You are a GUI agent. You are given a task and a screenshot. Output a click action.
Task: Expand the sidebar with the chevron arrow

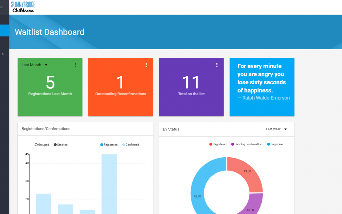(3, 54)
